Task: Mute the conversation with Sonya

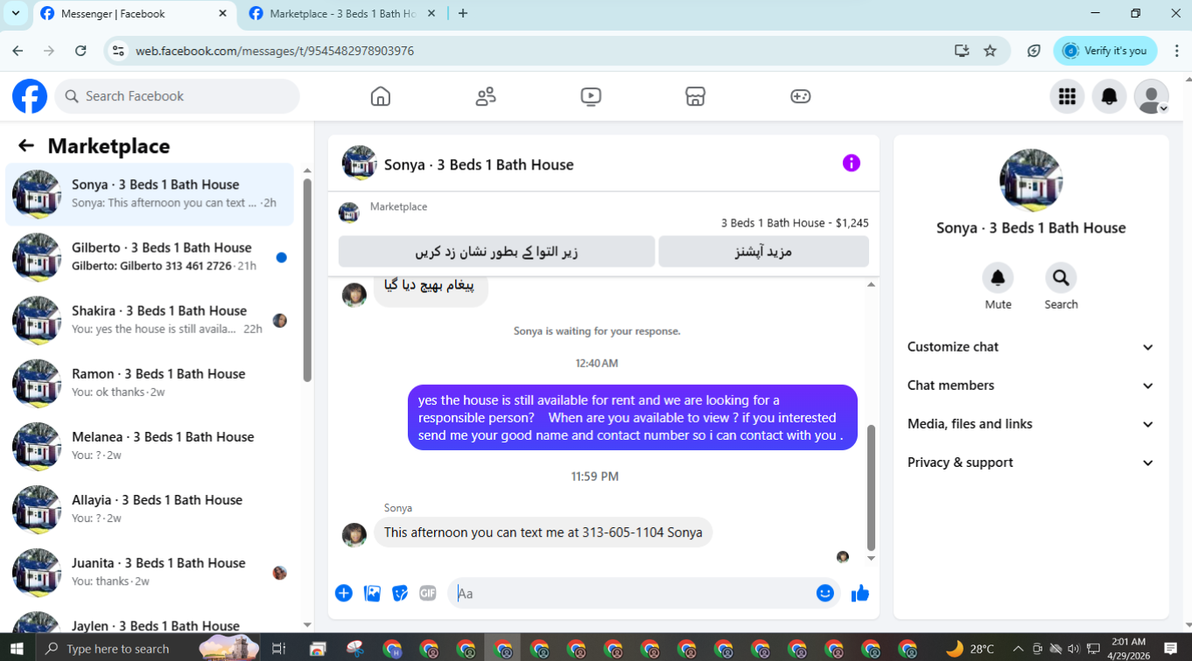Action: (998, 287)
